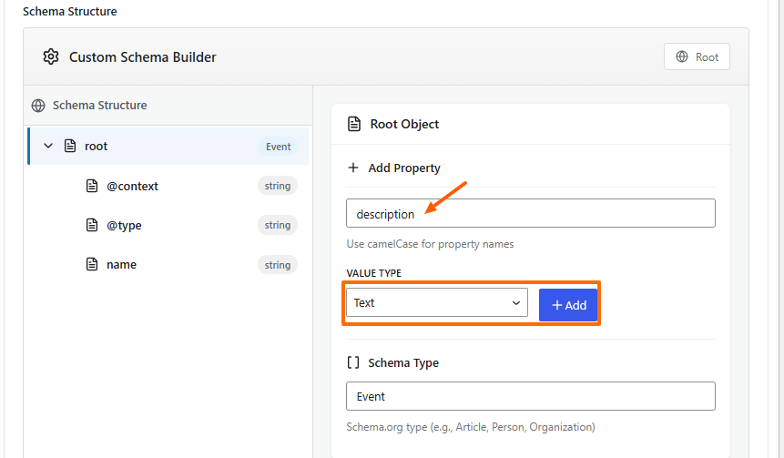Click the document icon beside root node

click(70, 146)
